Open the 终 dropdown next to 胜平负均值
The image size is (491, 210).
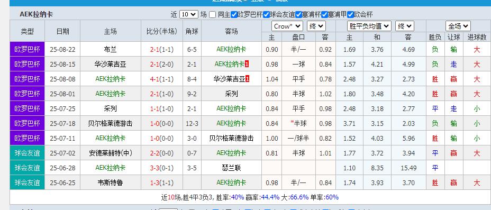tap(405, 26)
